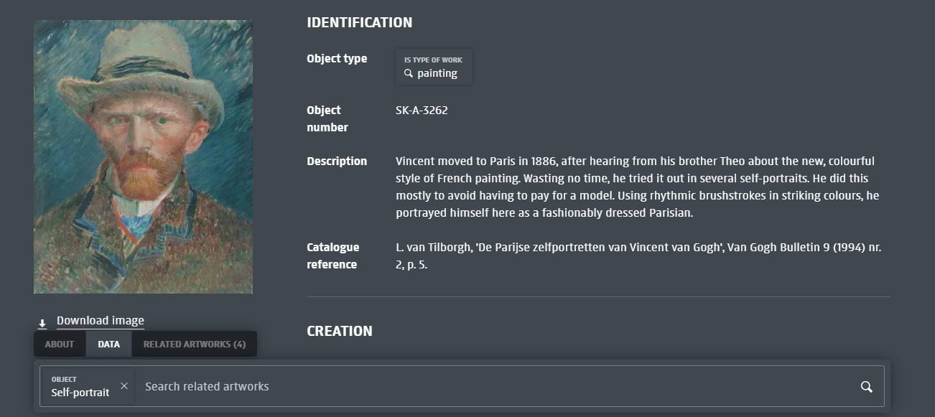Click the object number SK-A-3262

422,111
